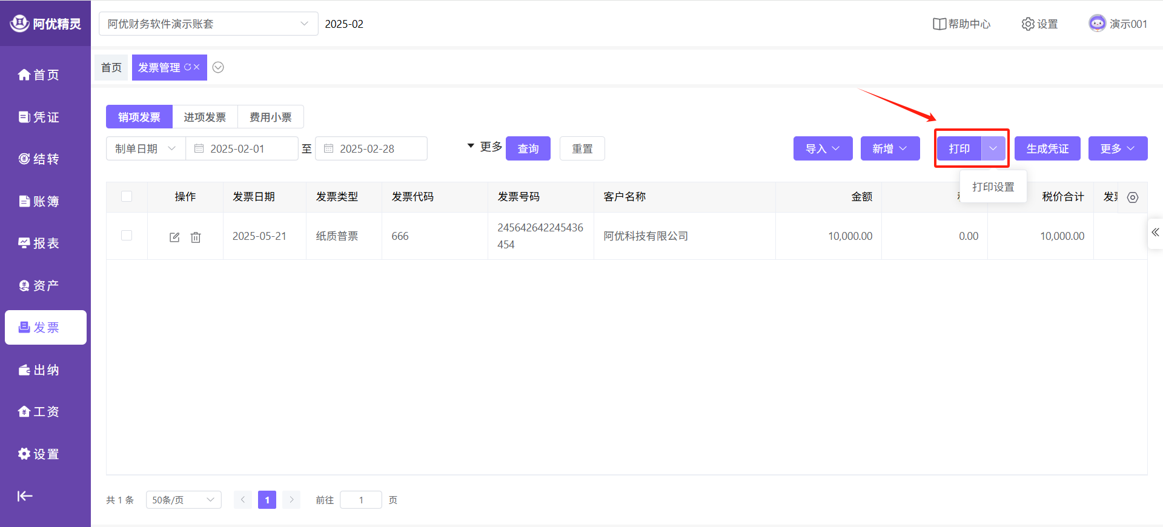
Task: Open 帮助中心 help center
Action: coord(961,24)
